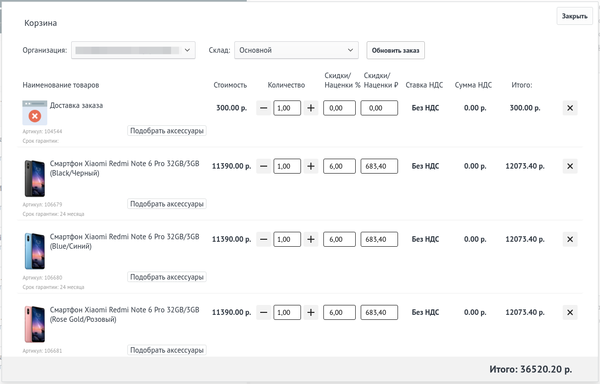Image resolution: width=600 pixels, height=384 pixels.
Task: Edit ruble discount field for Доставка заказа
Action: [379, 108]
